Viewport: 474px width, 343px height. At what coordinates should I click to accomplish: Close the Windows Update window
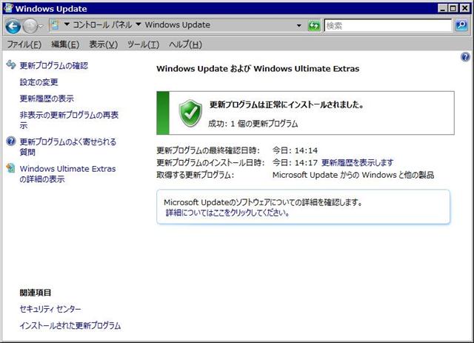[x=464, y=8]
